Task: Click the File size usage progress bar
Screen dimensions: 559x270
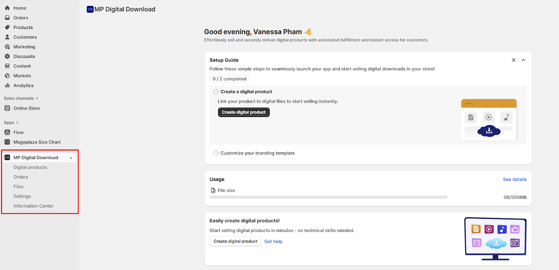Action: (328, 197)
